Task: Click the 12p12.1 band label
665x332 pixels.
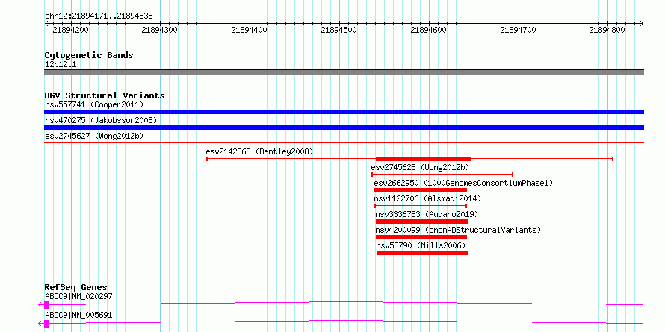Action: coord(61,65)
